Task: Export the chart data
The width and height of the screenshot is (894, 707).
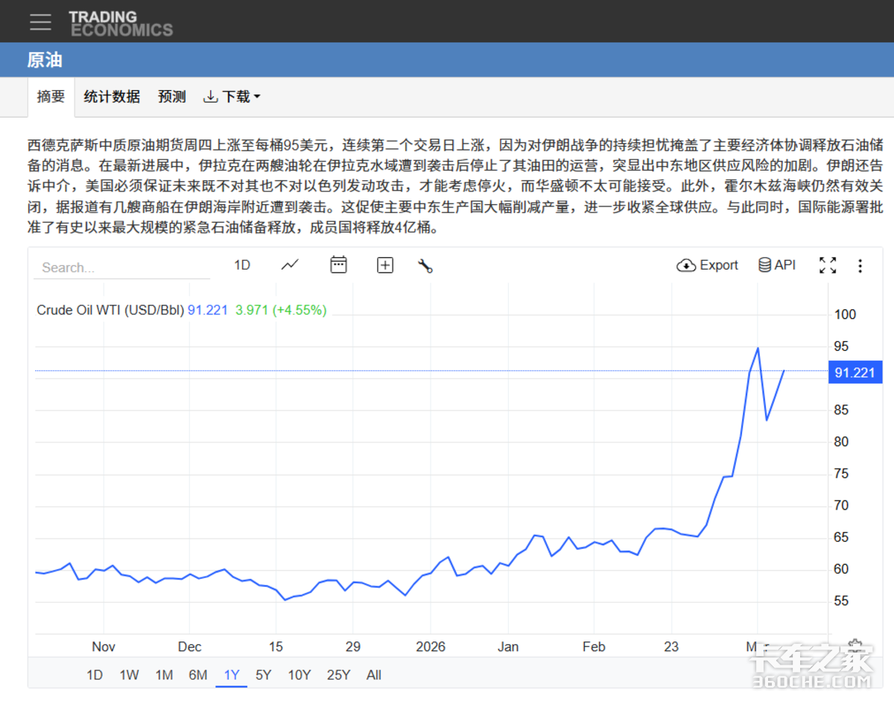Action: pyautogui.click(x=707, y=265)
